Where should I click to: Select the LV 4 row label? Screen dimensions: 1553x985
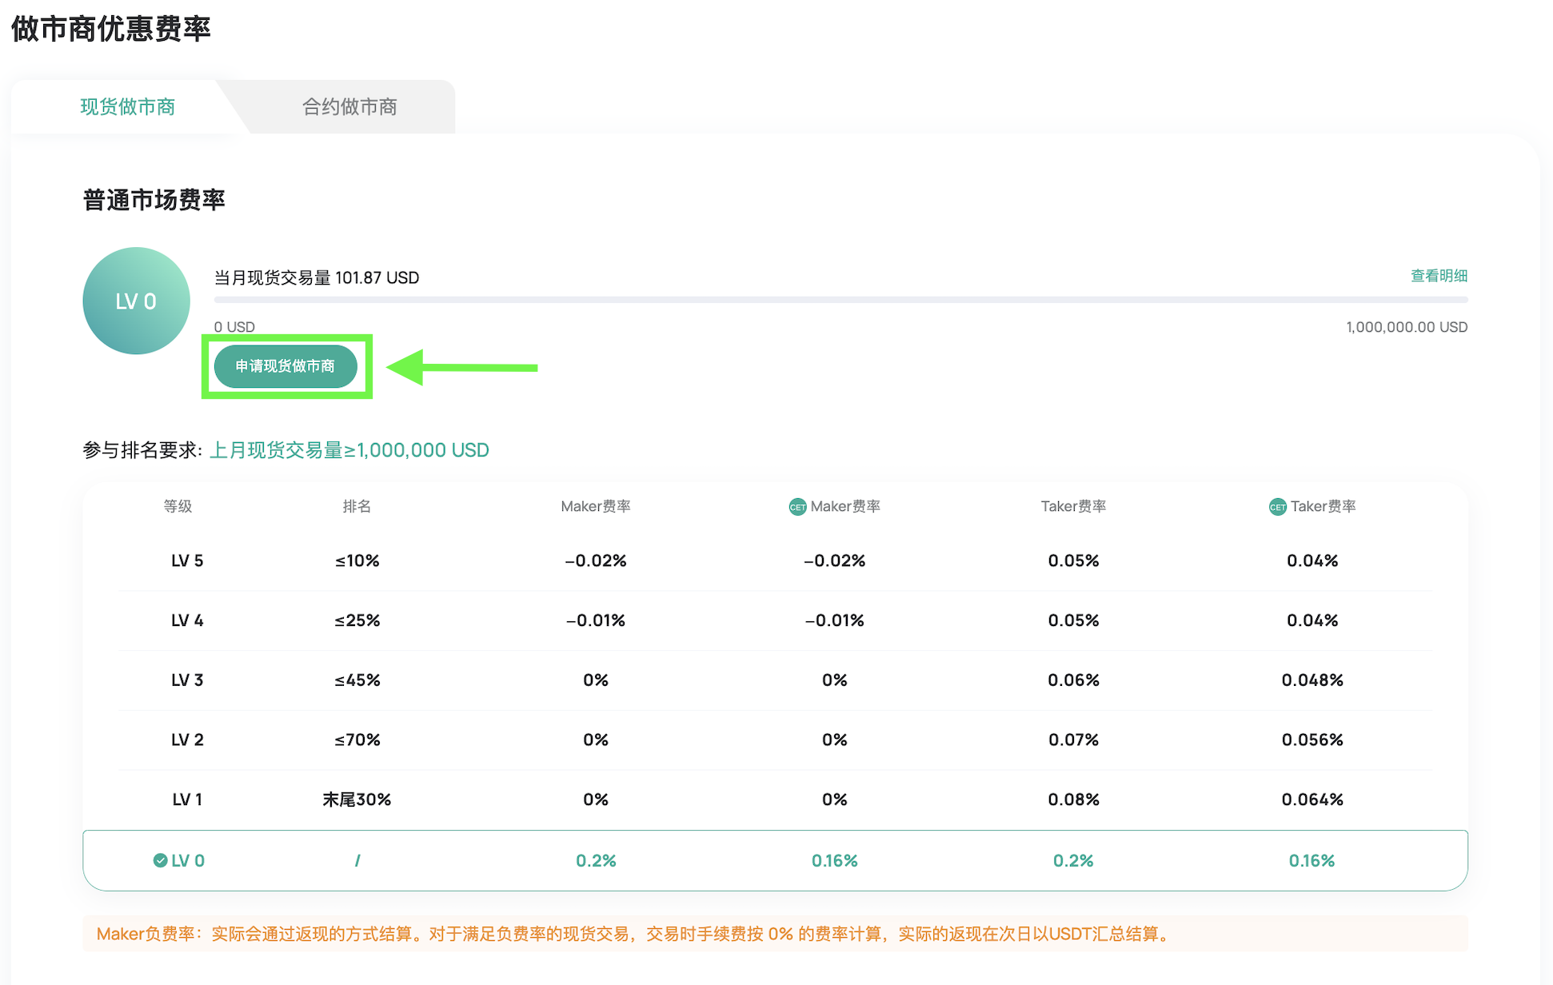pyautogui.click(x=187, y=620)
